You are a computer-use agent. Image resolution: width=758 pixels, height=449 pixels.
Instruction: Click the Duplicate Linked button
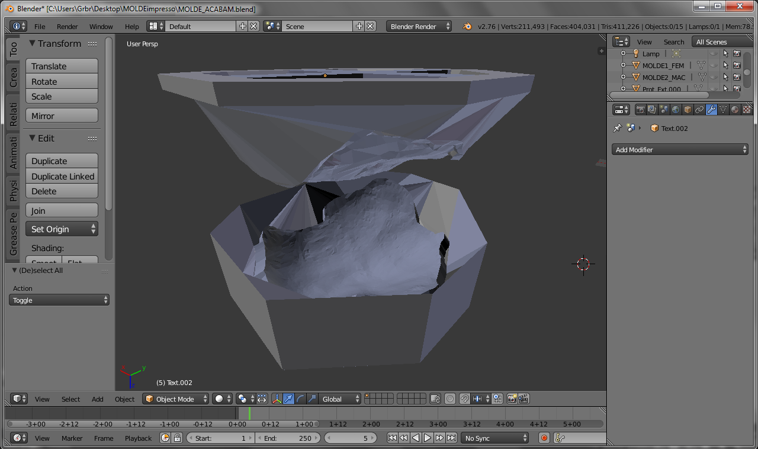coord(62,177)
